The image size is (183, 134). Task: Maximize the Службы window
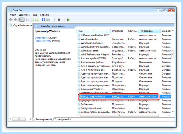pos(165,10)
